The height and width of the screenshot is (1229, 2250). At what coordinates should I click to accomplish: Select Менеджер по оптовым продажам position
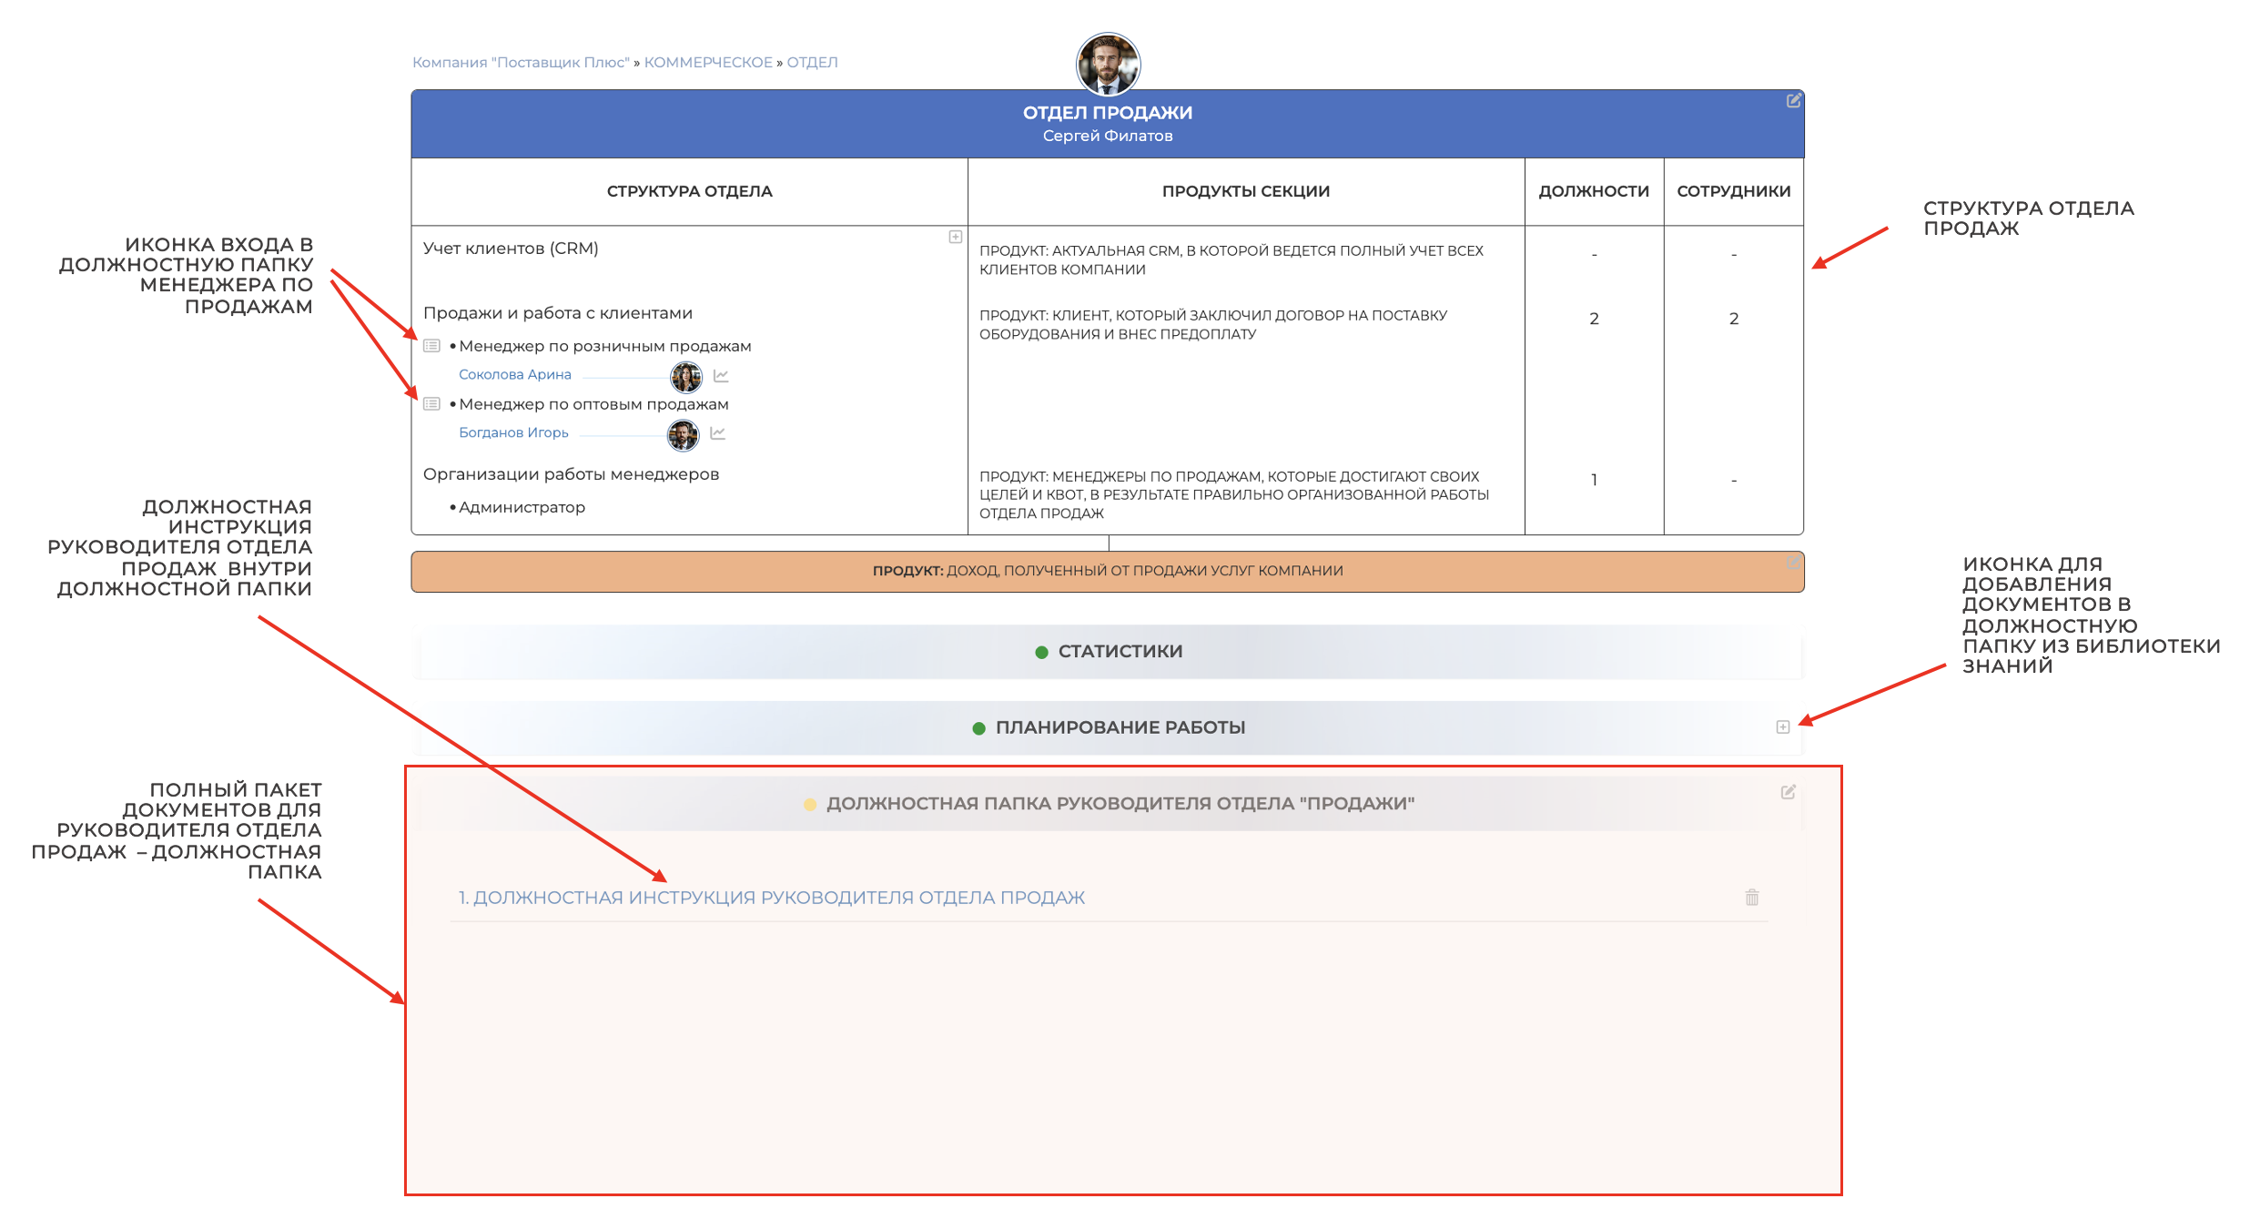pyautogui.click(x=593, y=404)
